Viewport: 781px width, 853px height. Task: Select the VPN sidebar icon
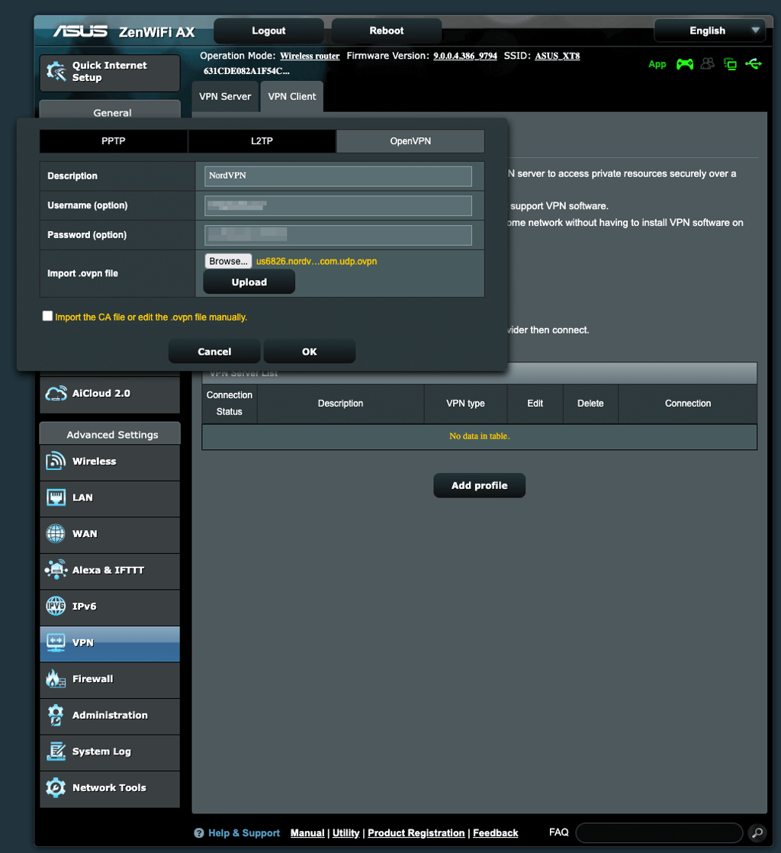point(56,642)
